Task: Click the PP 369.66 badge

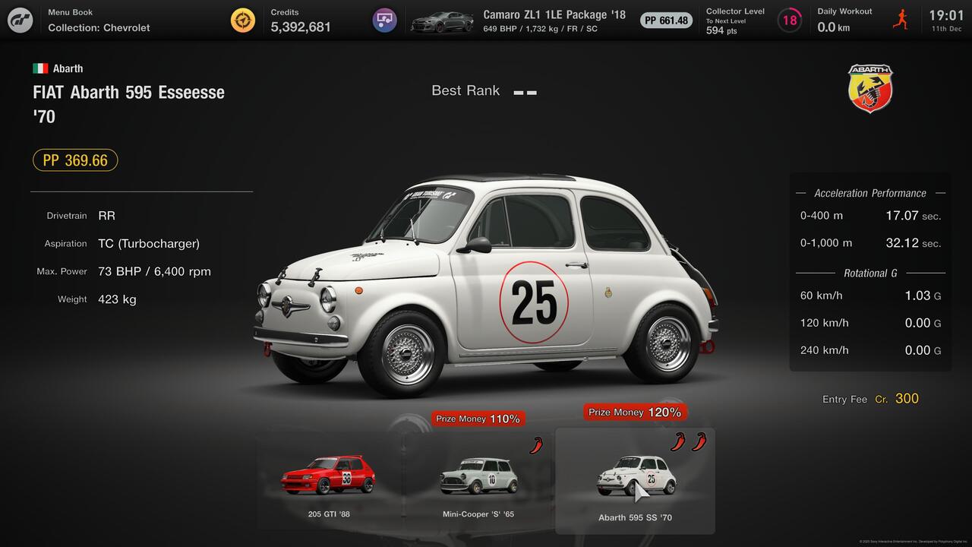Action: pyautogui.click(x=75, y=160)
